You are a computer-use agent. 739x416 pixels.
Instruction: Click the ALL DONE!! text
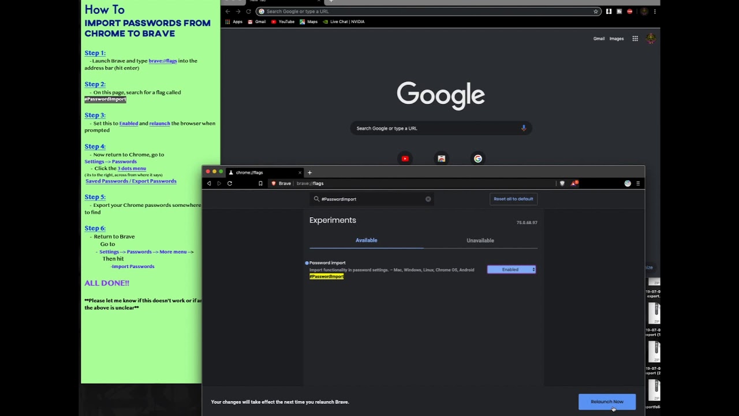pos(107,283)
